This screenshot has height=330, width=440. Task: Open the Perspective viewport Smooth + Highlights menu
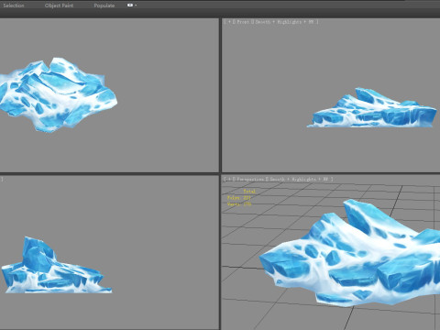click(292, 180)
